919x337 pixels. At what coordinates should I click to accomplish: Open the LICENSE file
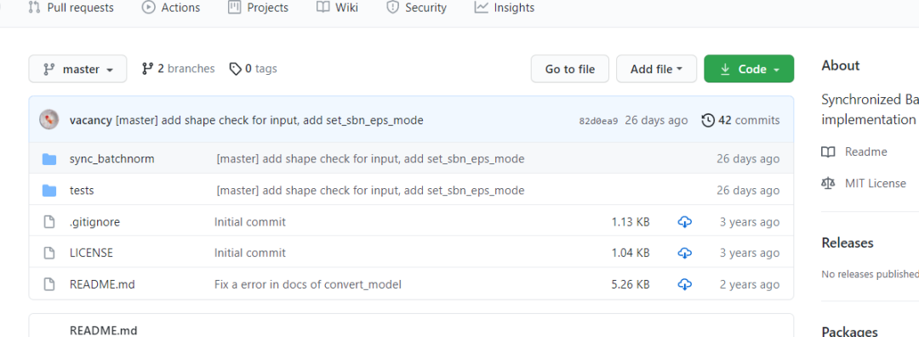tap(91, 254)
